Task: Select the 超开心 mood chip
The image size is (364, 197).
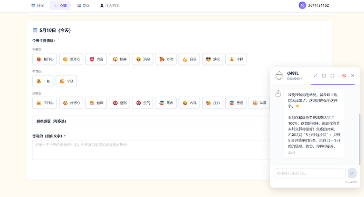Action: click(44, 59)
